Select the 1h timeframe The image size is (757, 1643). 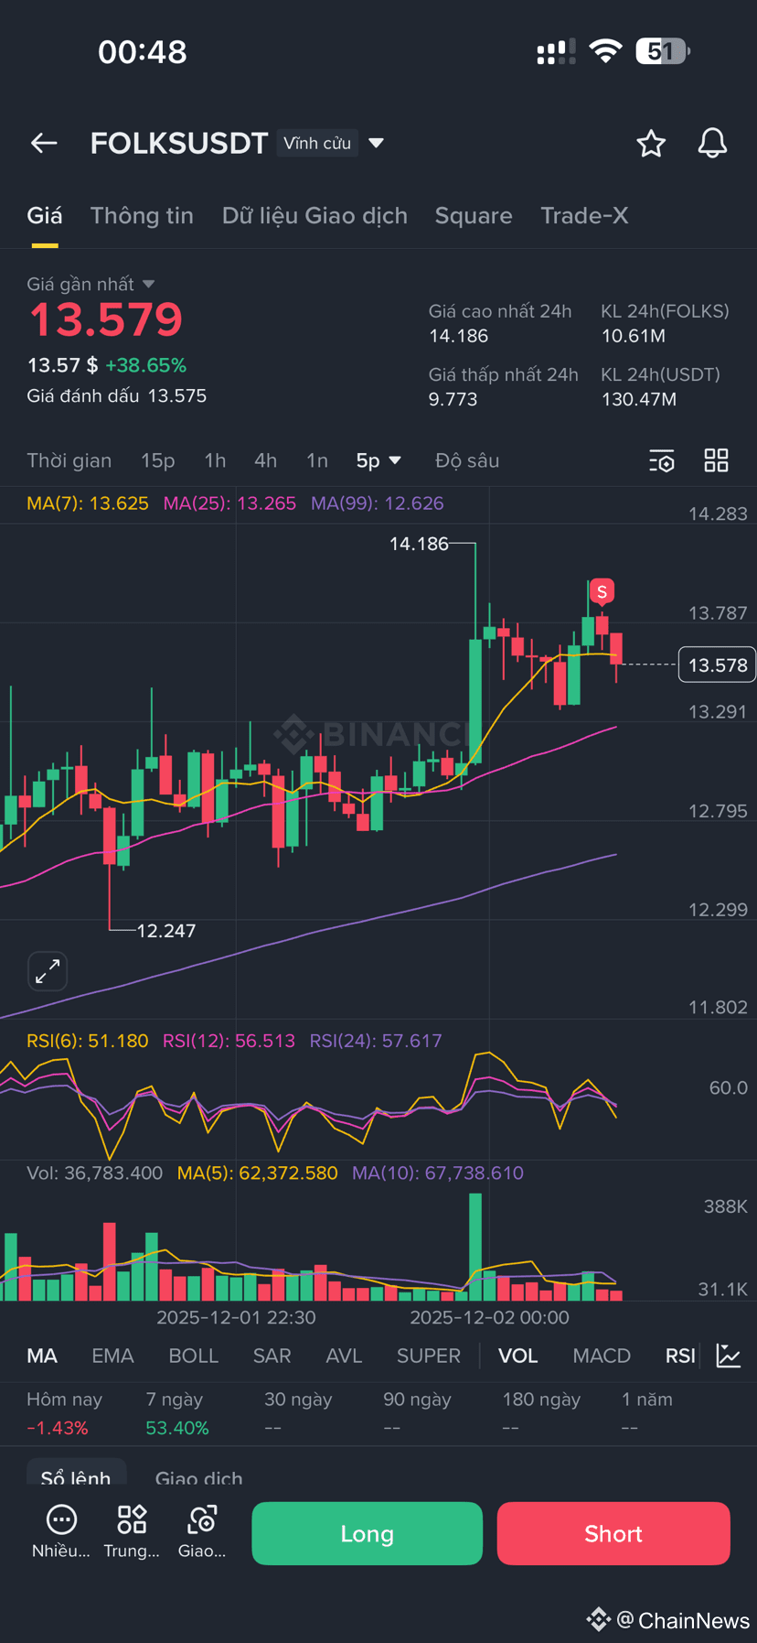(215, 460)
